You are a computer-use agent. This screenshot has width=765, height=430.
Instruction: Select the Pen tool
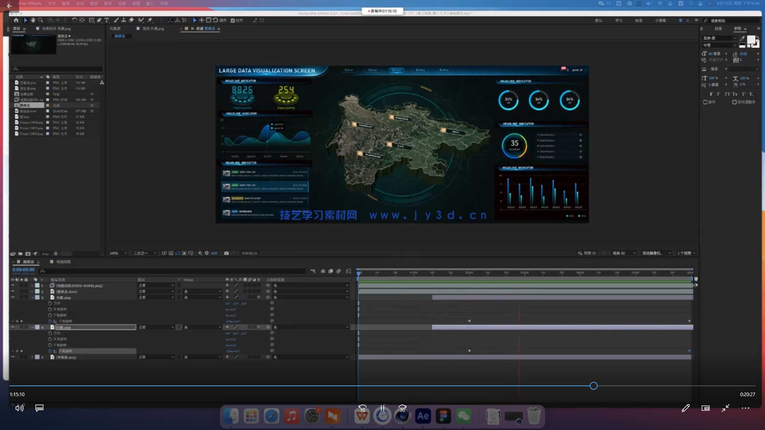[x=99, y=20]
